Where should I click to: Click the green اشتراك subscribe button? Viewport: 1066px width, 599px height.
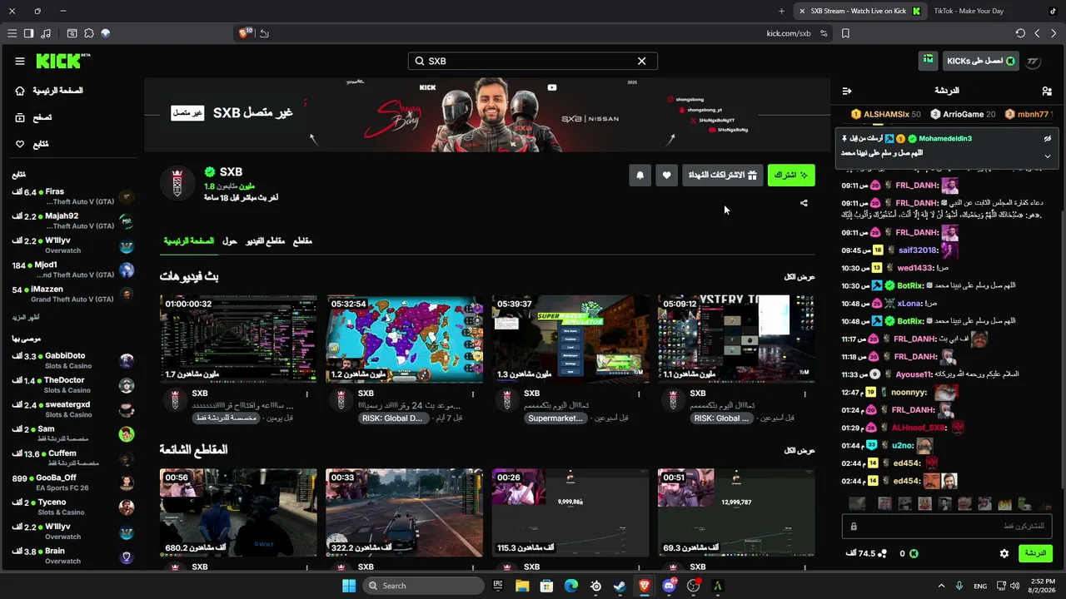coord(791,175)
